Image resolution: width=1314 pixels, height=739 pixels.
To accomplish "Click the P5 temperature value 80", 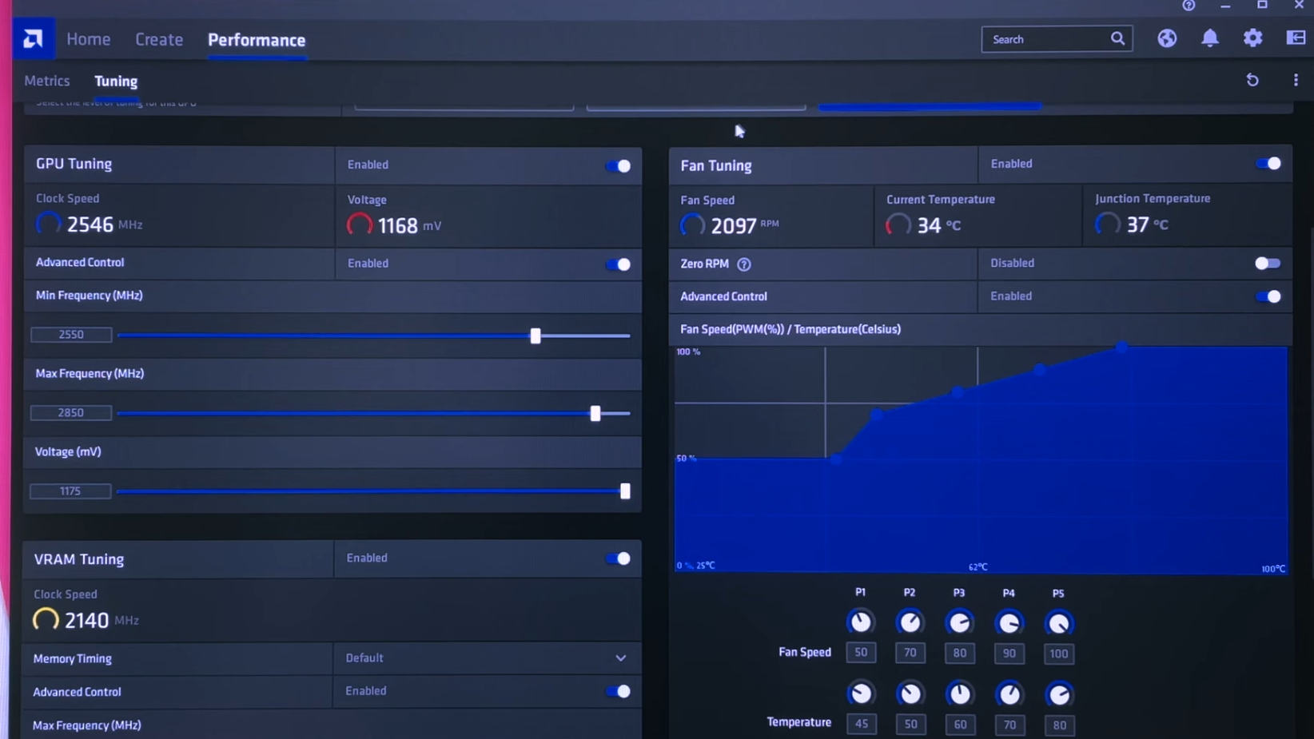I will [1059, 725].
